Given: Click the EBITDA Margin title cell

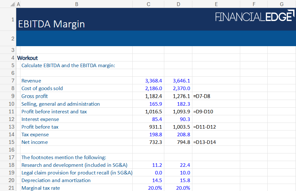Looking at the screenshot, I should (x=51, y=24).
